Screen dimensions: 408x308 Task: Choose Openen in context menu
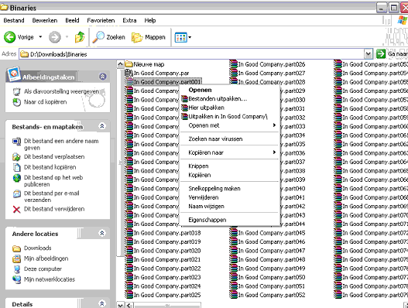230,90
